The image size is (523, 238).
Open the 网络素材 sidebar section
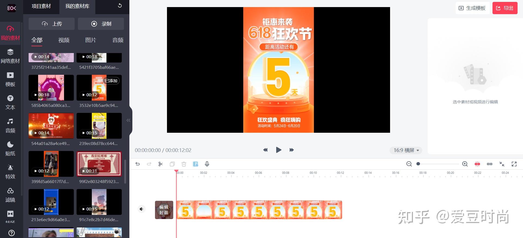click(x=10, y=56)
